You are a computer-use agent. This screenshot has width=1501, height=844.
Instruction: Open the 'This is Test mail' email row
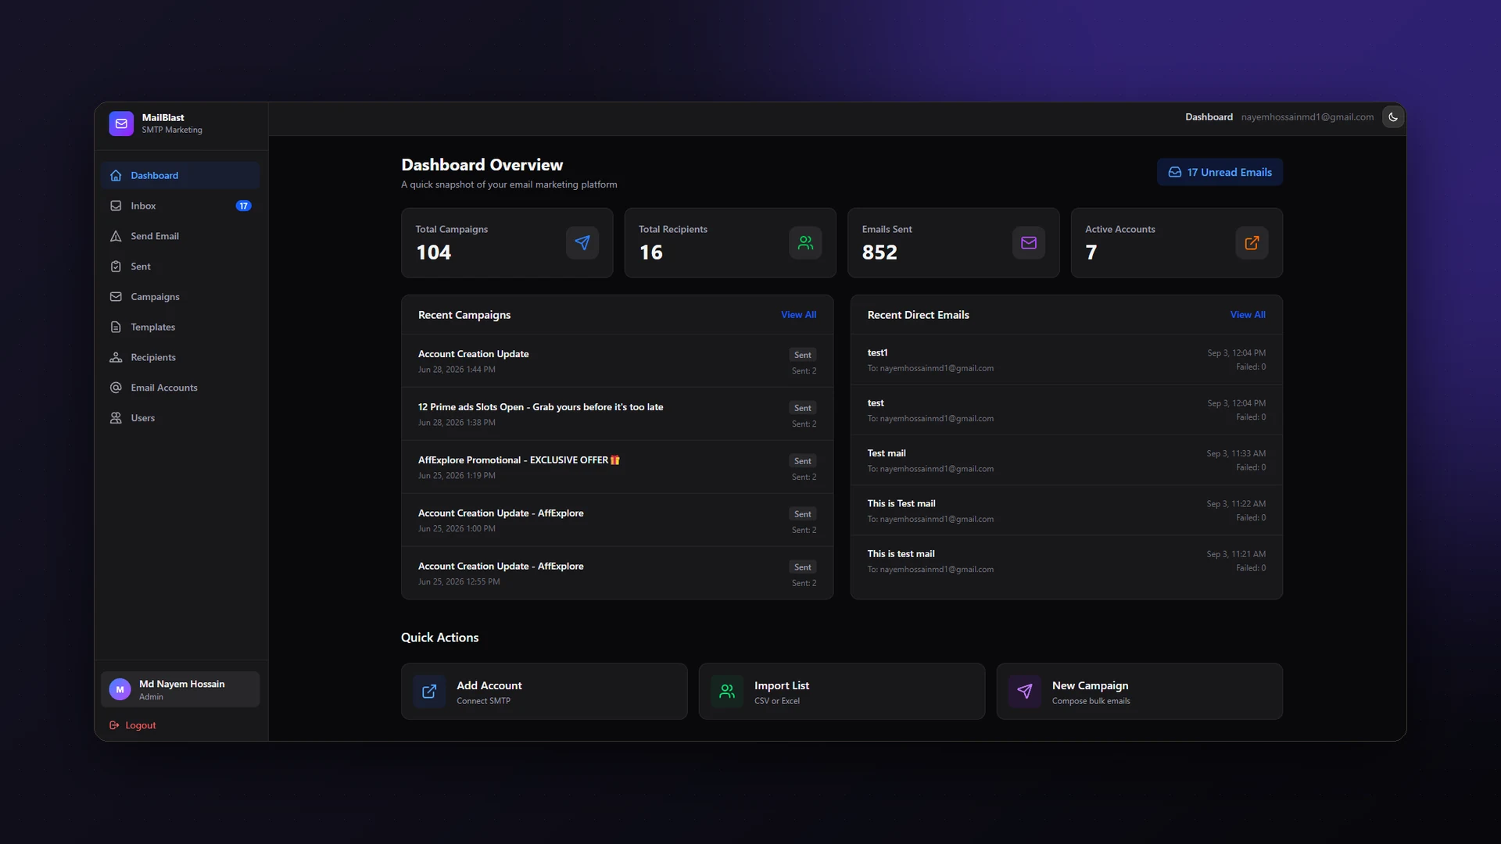coord(1066,510)
